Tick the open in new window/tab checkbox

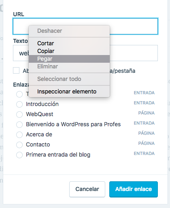[16, 70]
